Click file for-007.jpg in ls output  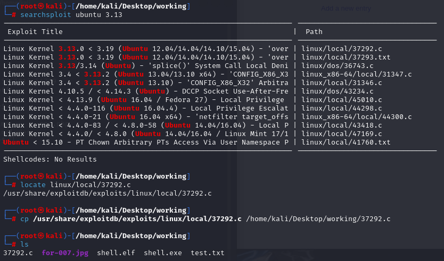pyautogui.click(x=65, y=252)
